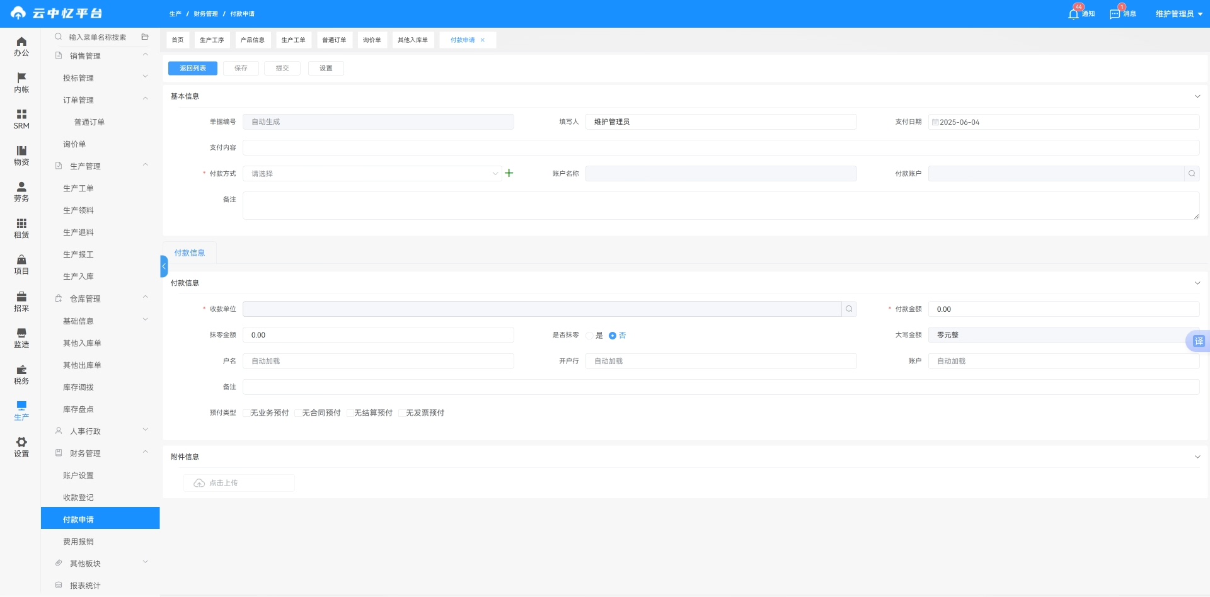Click the green plus icon beside 付款方式

(509, 173)
